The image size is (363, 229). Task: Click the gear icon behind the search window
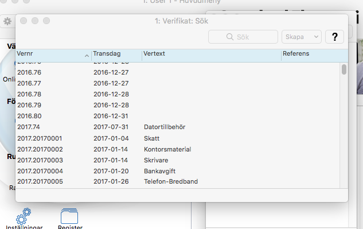point(7,21)
